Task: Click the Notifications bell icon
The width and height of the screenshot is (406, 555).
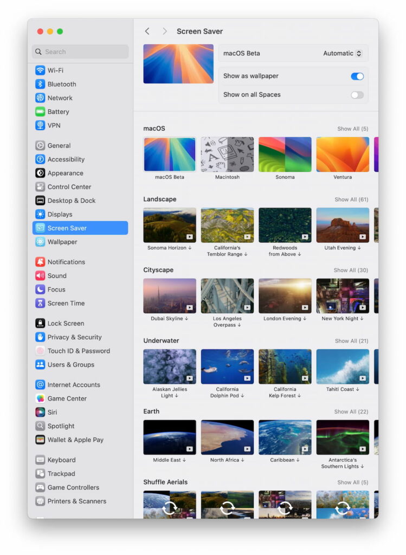Action: [40, 262]
